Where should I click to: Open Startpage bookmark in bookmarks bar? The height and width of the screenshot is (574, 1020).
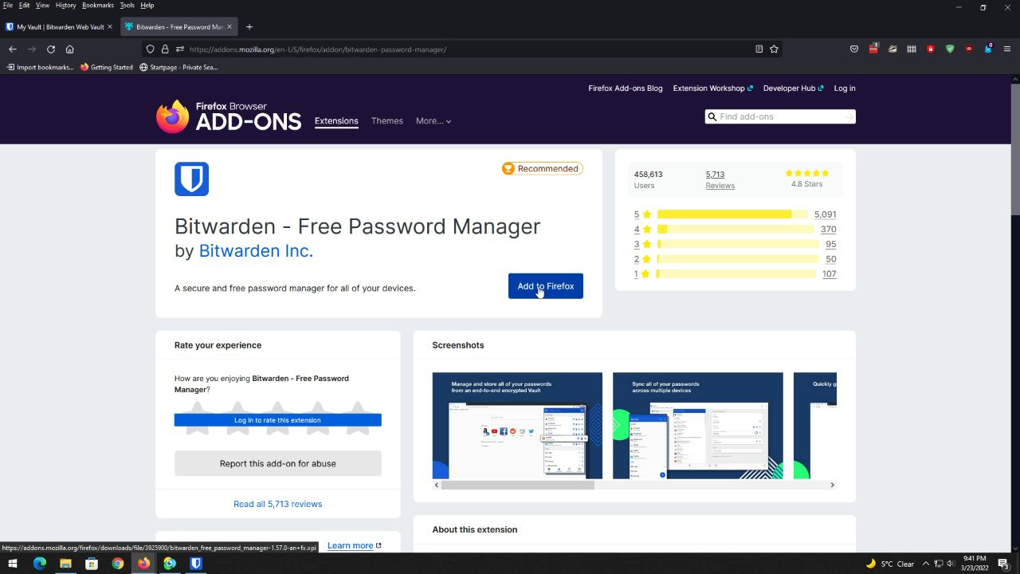[x=178, y=68]
